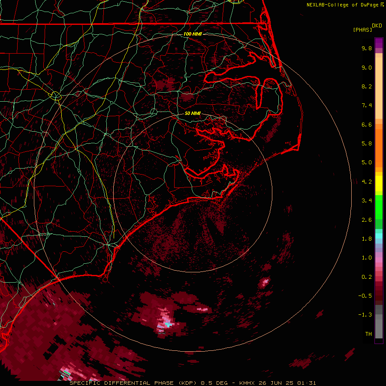Click the KMHX radar station identifier
The width and height of the screenshot is (386, 386).
point(247,383)
